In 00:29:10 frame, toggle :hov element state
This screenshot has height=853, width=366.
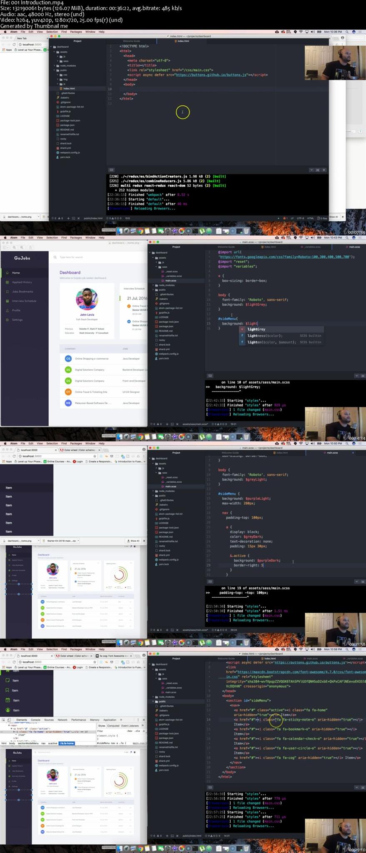pyautogui.click(x=129, y=731)
